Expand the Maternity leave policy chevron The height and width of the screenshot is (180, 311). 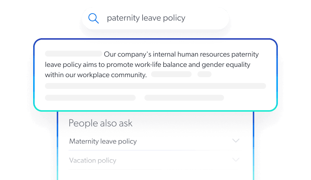coord(236,141)
